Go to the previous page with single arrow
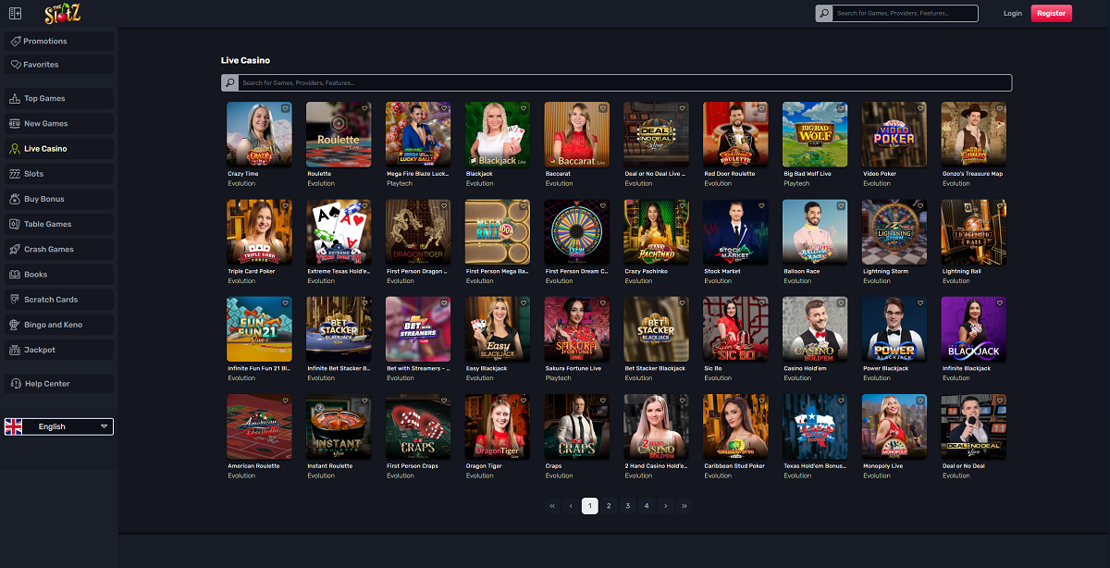The width and height of the screenshot is (1110, 568). point(571,506)
